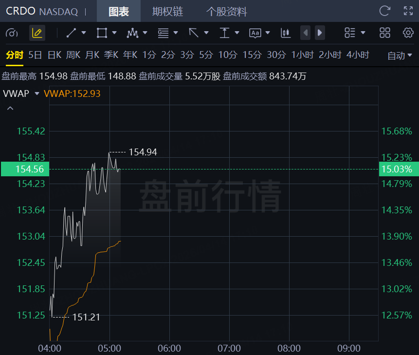Image resolution: width=419 pixels, height=355 pixels.
Task: Select the 日K timeframe
Action: [x=55, y=55]
